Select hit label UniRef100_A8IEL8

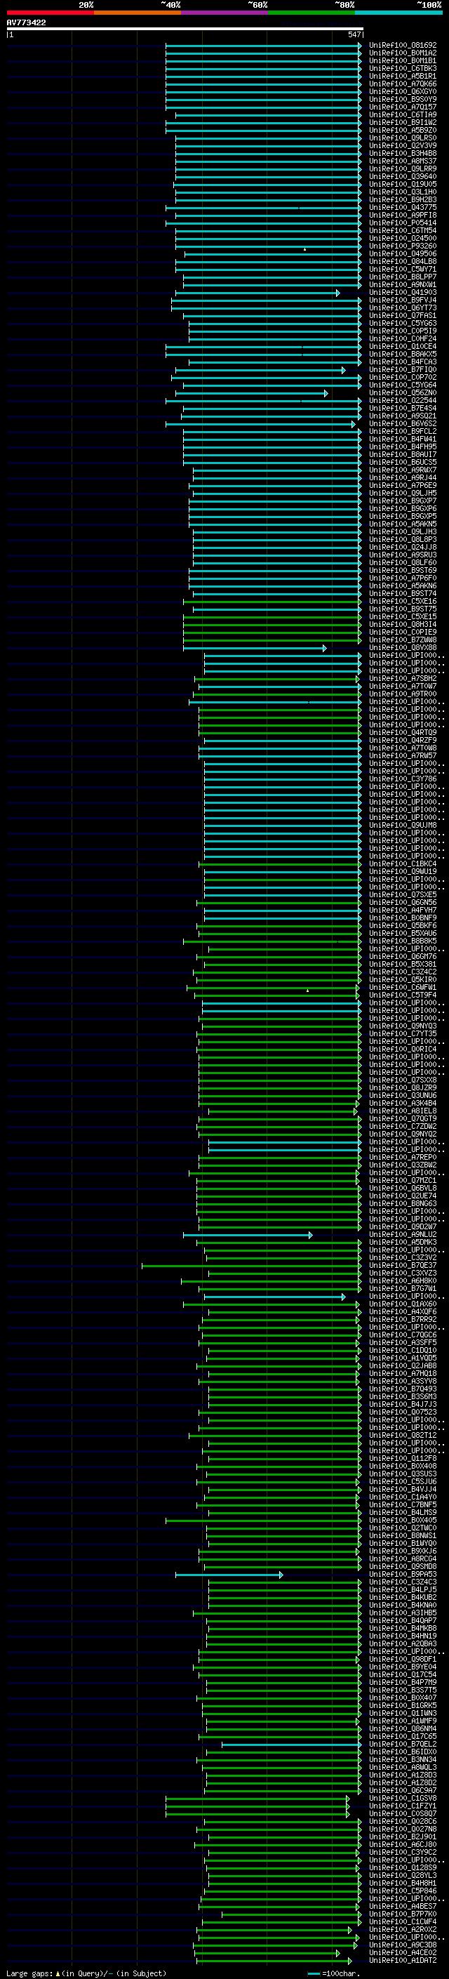pos(403,1111)
